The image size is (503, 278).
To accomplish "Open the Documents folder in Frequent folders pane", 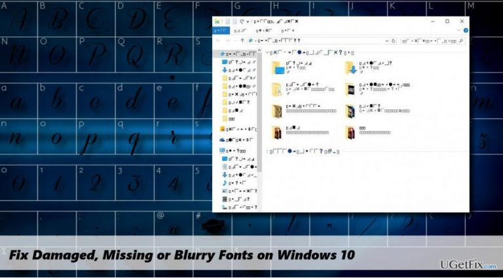I will (303, 90).
